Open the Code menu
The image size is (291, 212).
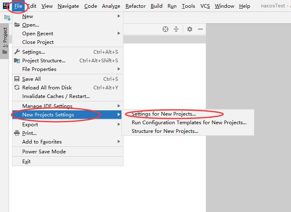pos(91,6)
